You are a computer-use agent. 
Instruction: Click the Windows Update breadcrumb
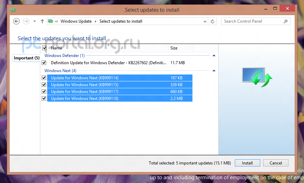click(76, 21)
